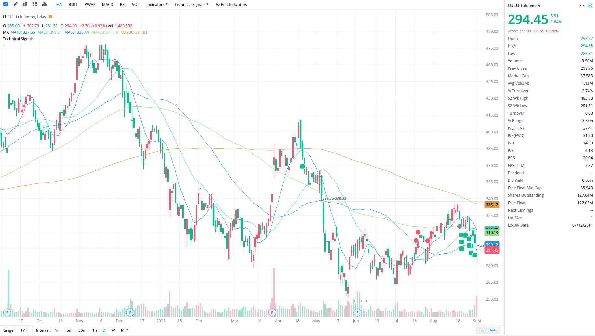Click the LULU ticker label above chart
The width and height of the screenshot is (595, 336).
click(8, 17)
